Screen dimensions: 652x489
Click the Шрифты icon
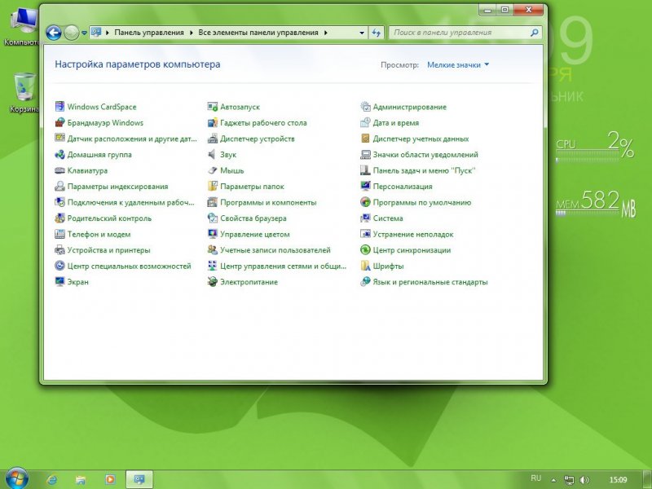(365, 267)
